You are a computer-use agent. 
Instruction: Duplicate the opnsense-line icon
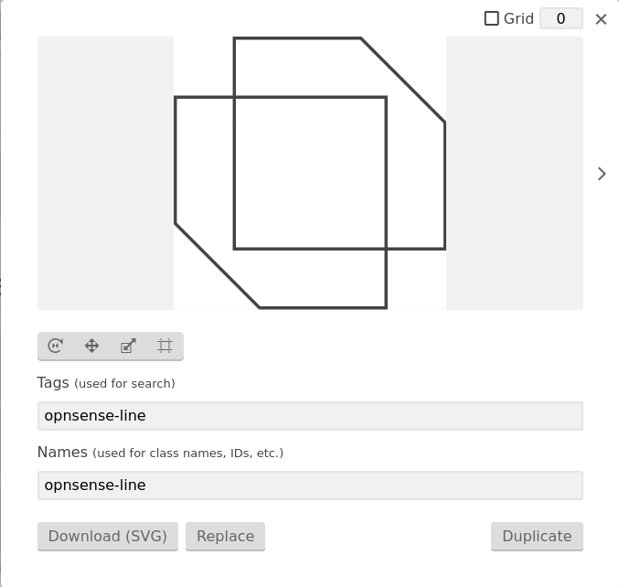coord(537,536)
